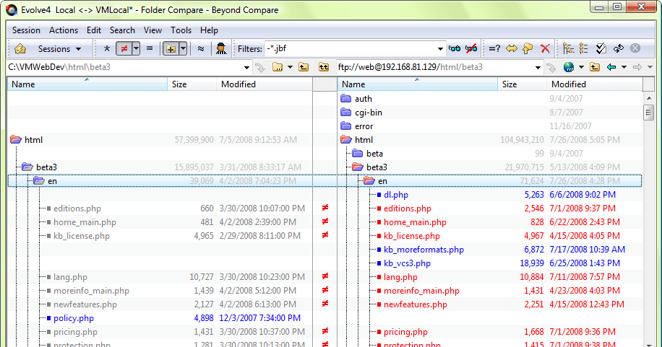The width and height of the screenshot is (662, 347).
Task: Click the referee Rules icon
Action: tap(221, 49)
